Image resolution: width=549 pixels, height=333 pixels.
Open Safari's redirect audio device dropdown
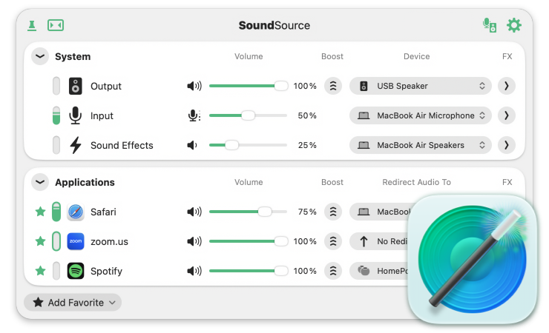pyautogui.click(x=380, y=212)
